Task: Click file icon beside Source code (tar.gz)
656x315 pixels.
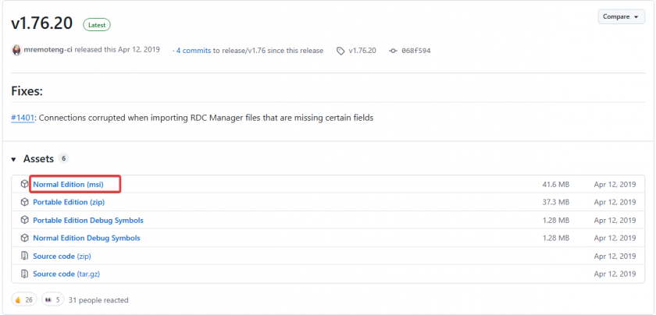Action: 25,274
